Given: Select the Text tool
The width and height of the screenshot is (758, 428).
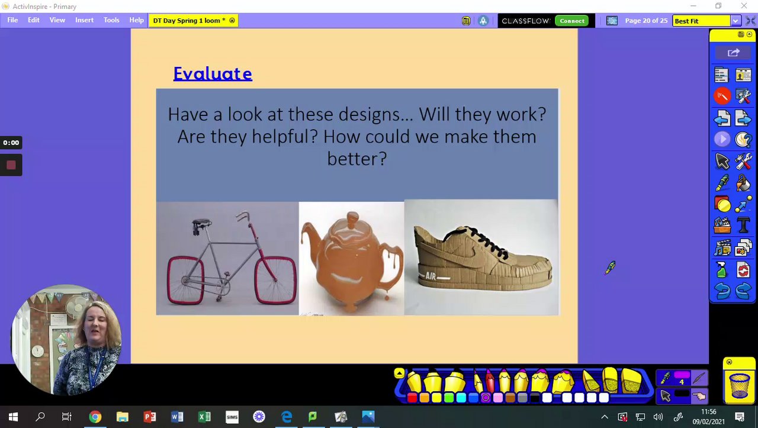Looking at the screenshot, I should 743,226.
